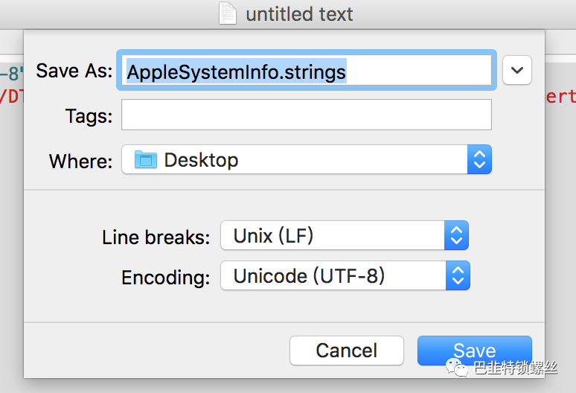This screenshot has height=393, width=576.
Task: Click the Desktop folder icon
Action: click(x=145, y=159)
